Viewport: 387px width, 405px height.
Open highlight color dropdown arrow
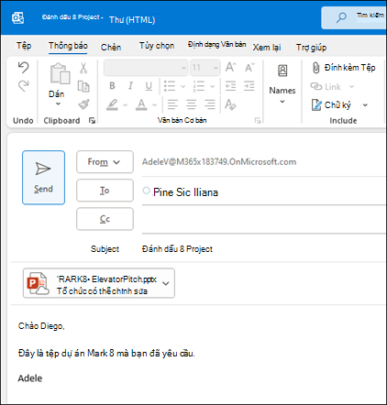125,105
